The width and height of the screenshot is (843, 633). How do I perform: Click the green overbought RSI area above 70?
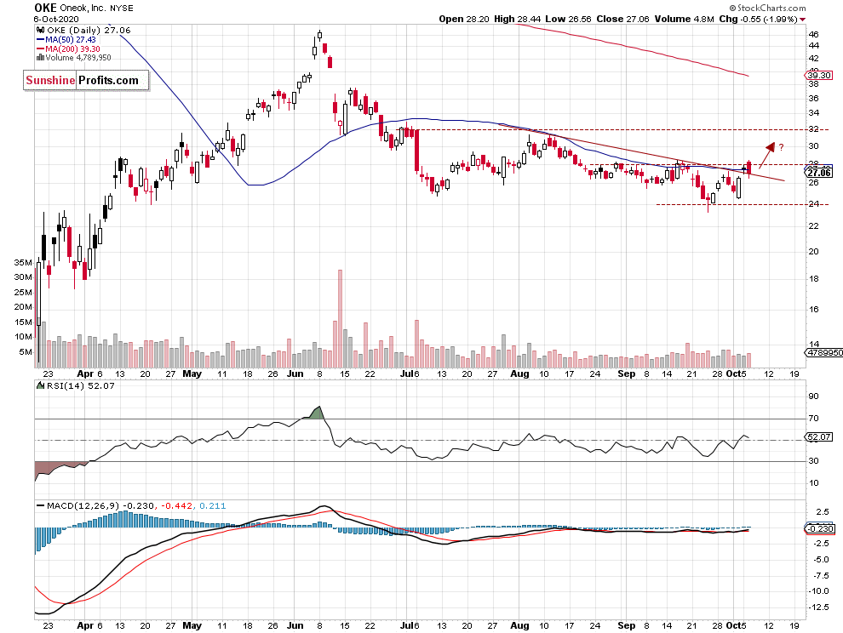tap(318, 413)
